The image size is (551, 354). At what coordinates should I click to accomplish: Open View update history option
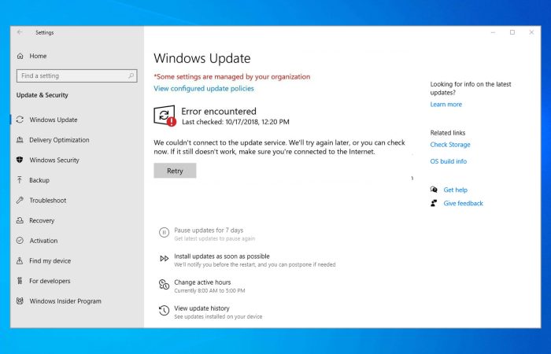tap(202, 308)
